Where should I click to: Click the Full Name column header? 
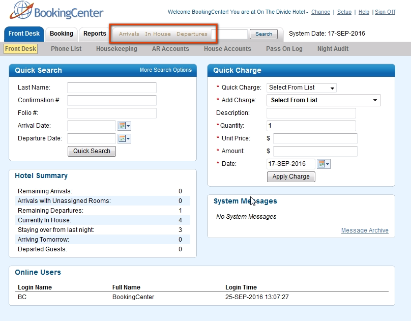point(126,287)
